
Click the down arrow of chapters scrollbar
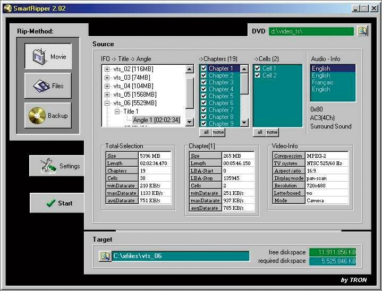tap(244, 122)
